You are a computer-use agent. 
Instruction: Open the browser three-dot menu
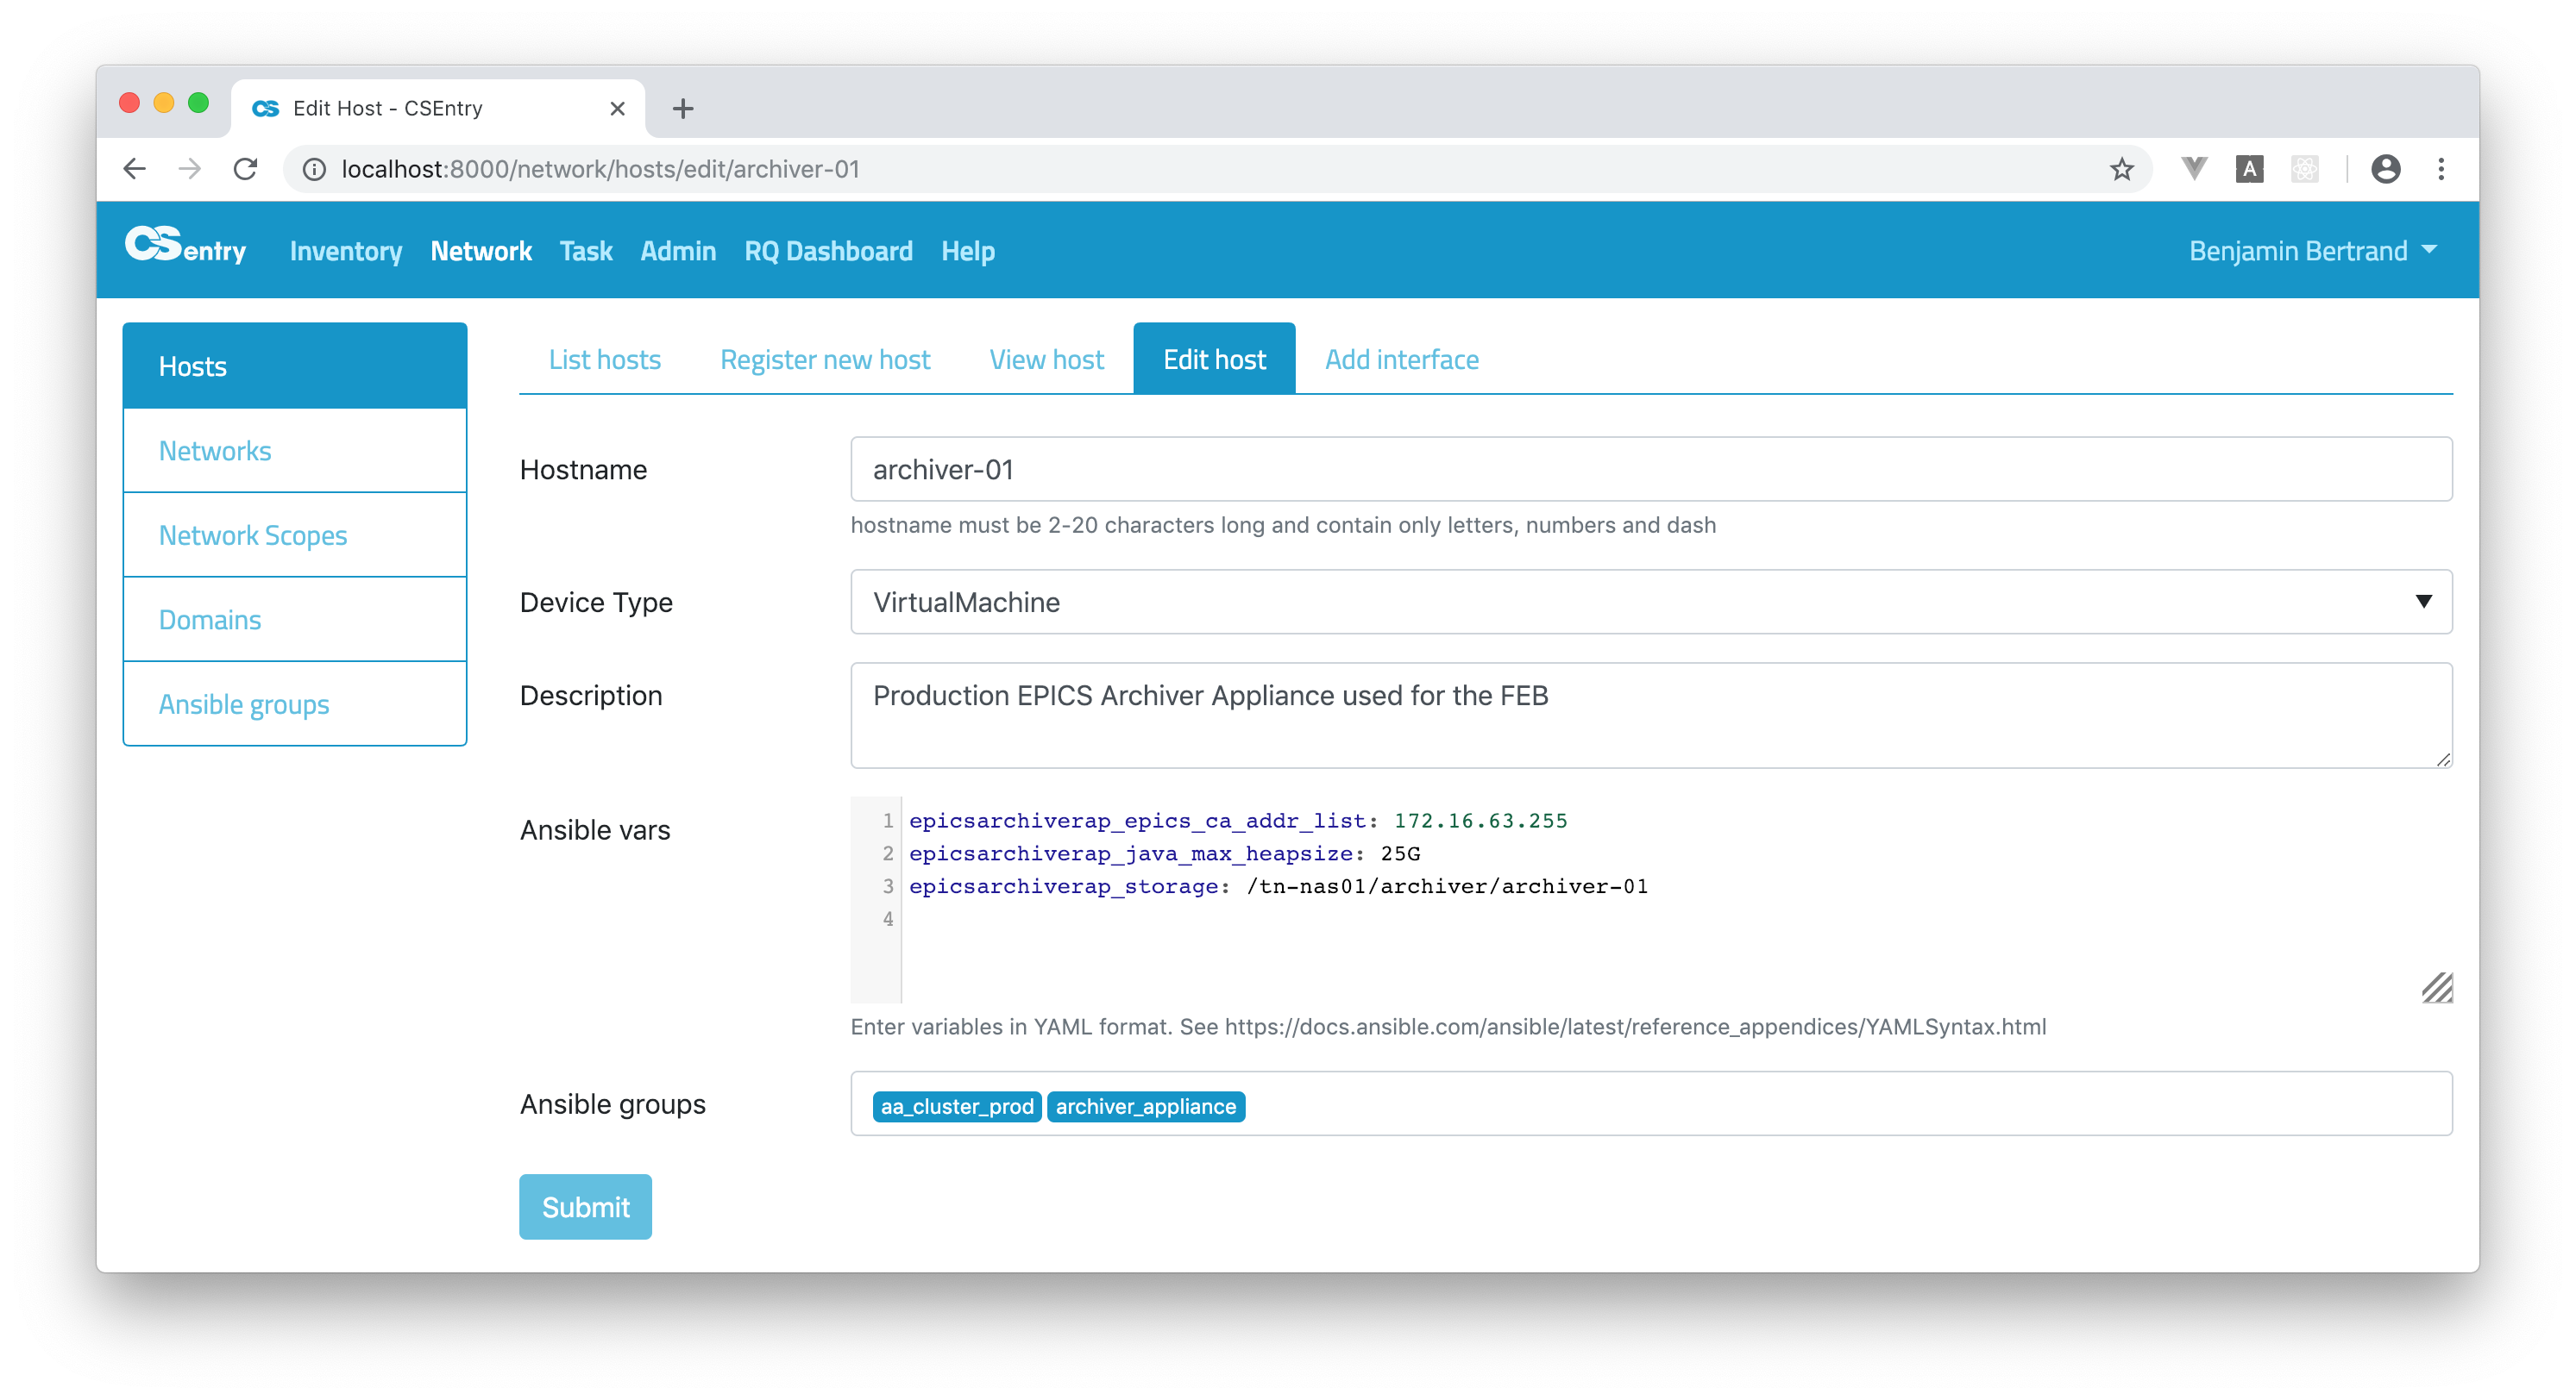tap(2442, 170)
